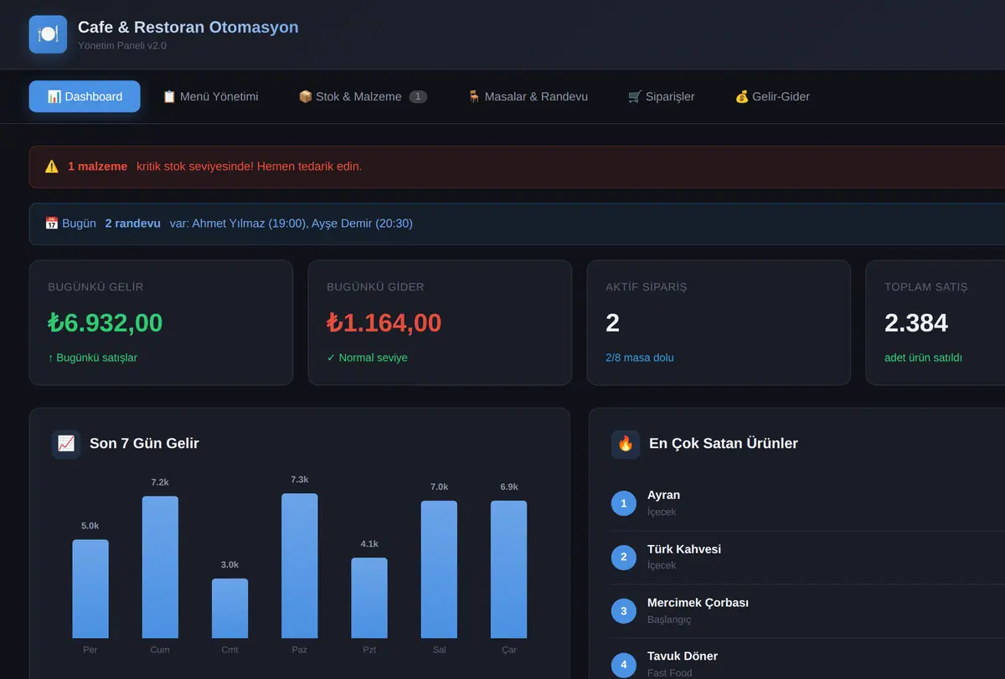Image resolution: width=1005 pixels, height=679 pixels.
Task: Open the Dashboard tab
Action: 85,96
